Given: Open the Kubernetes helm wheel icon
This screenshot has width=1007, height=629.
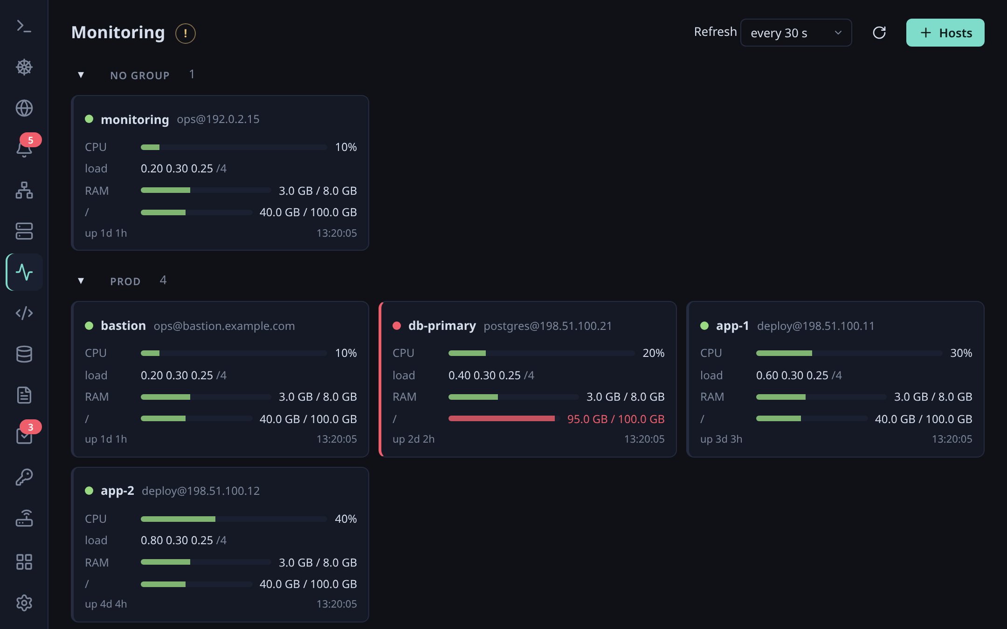Looking at the screenshot, I should tap(24, 67).
